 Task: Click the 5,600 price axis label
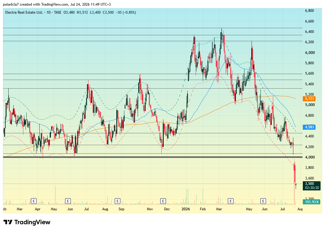click(309, 73)
